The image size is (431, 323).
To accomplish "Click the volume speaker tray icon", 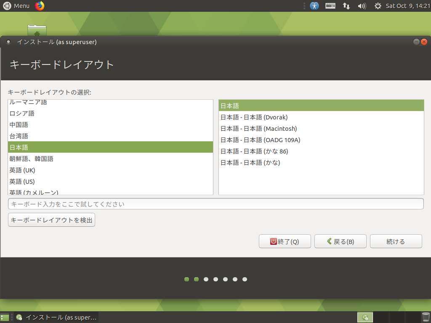I will pos(362,6).
